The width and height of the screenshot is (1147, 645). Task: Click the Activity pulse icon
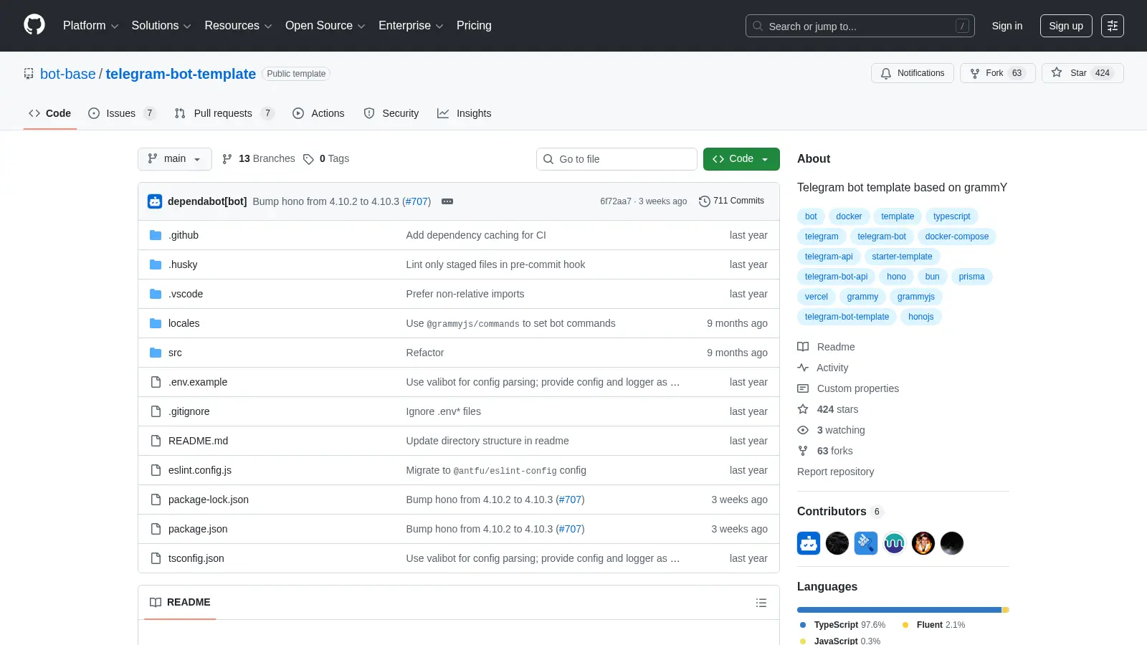(x=803, y=368)
